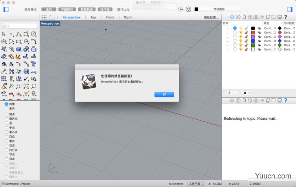
Task: Switch to the Right viewport tab
Action: tap(128, 17)
